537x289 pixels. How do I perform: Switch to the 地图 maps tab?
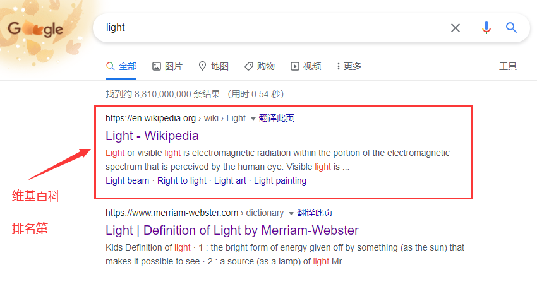point(214,66)
